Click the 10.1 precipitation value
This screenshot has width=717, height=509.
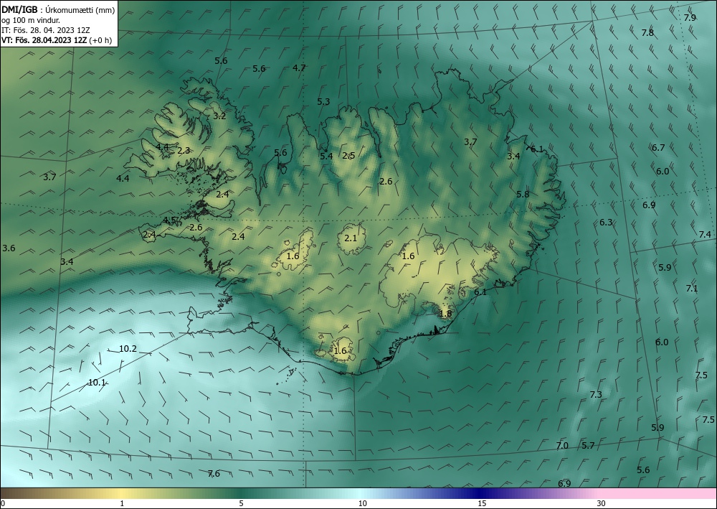97,383
